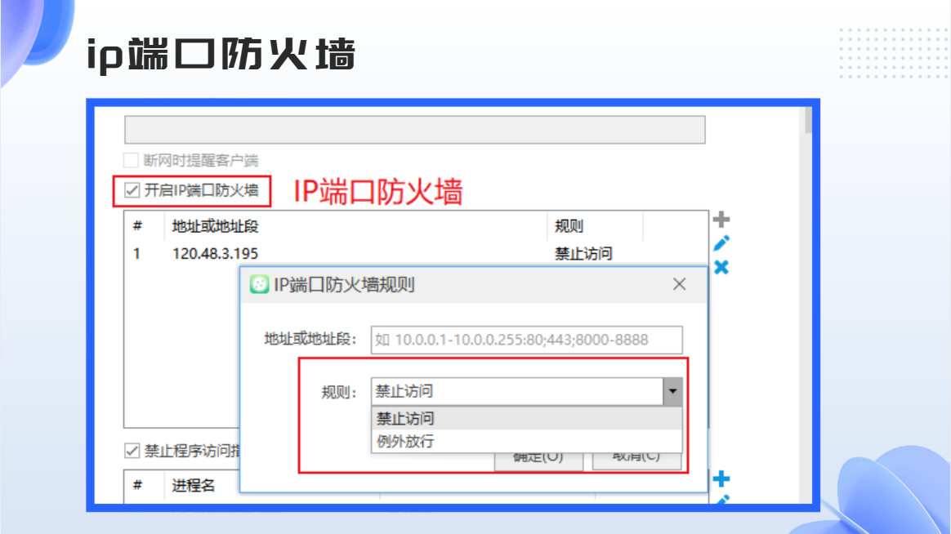Open the 规则 dropdown arrow
Screen dimensions: 951x534
tap(672, 392)
